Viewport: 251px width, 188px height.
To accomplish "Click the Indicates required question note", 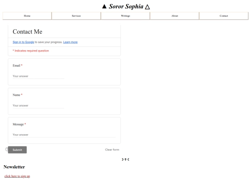I will [x=31, y=51].
